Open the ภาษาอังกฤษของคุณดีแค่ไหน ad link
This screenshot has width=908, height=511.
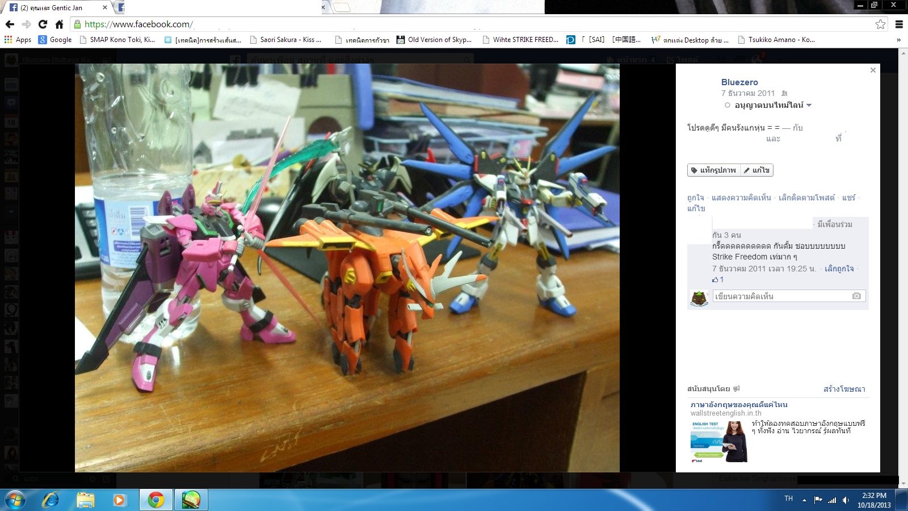[x=738, y=404]
